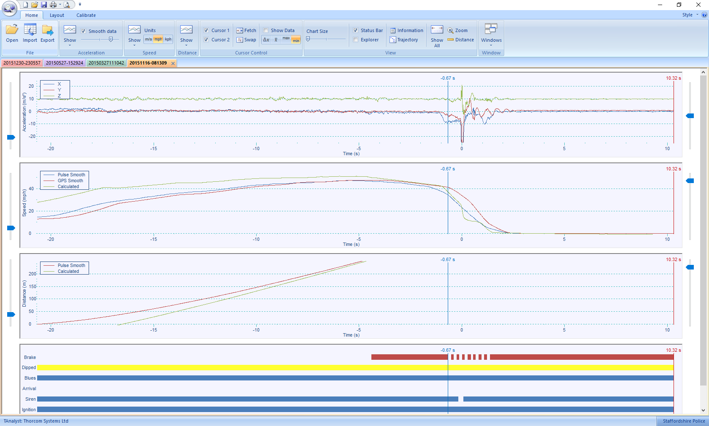
Task: Expand the Acceleration Show dropdown
Action: (x=70, y=35)
